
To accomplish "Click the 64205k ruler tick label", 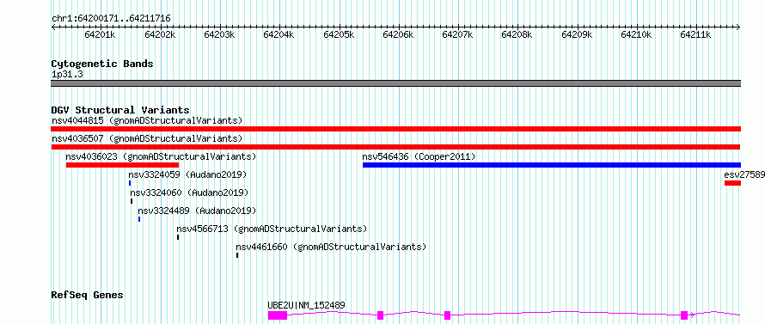I will tap(339, 34).
